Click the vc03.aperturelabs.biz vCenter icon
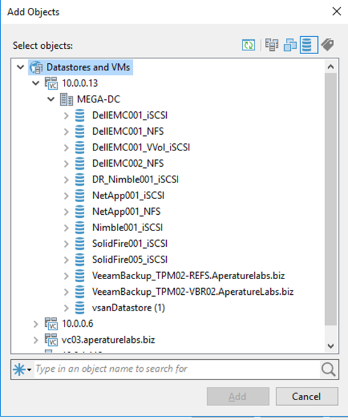This screenshot has height=420, width=348. [51, 340]
